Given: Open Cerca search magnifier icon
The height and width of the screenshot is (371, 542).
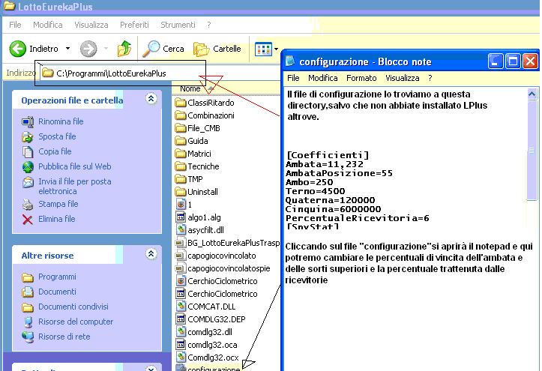Looking at the screenshot, I should coord(151,49).
